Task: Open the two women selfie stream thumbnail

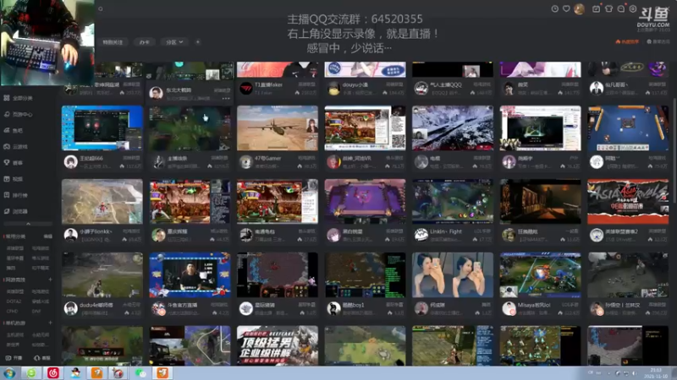Action: tap(453, 275)
